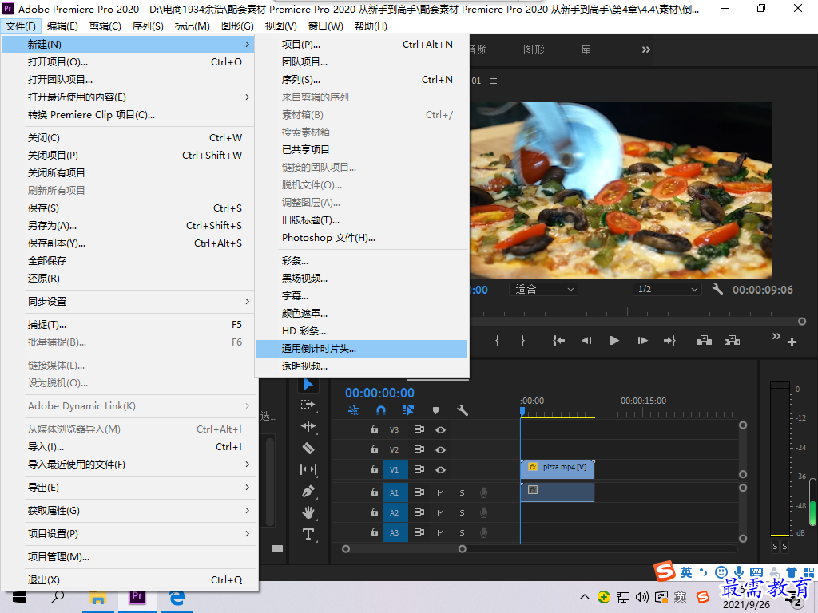This screenshot has height=613, width=818.
Task: Choose 通用倒计时片头 from New submenu
Action: click(362, 349)
